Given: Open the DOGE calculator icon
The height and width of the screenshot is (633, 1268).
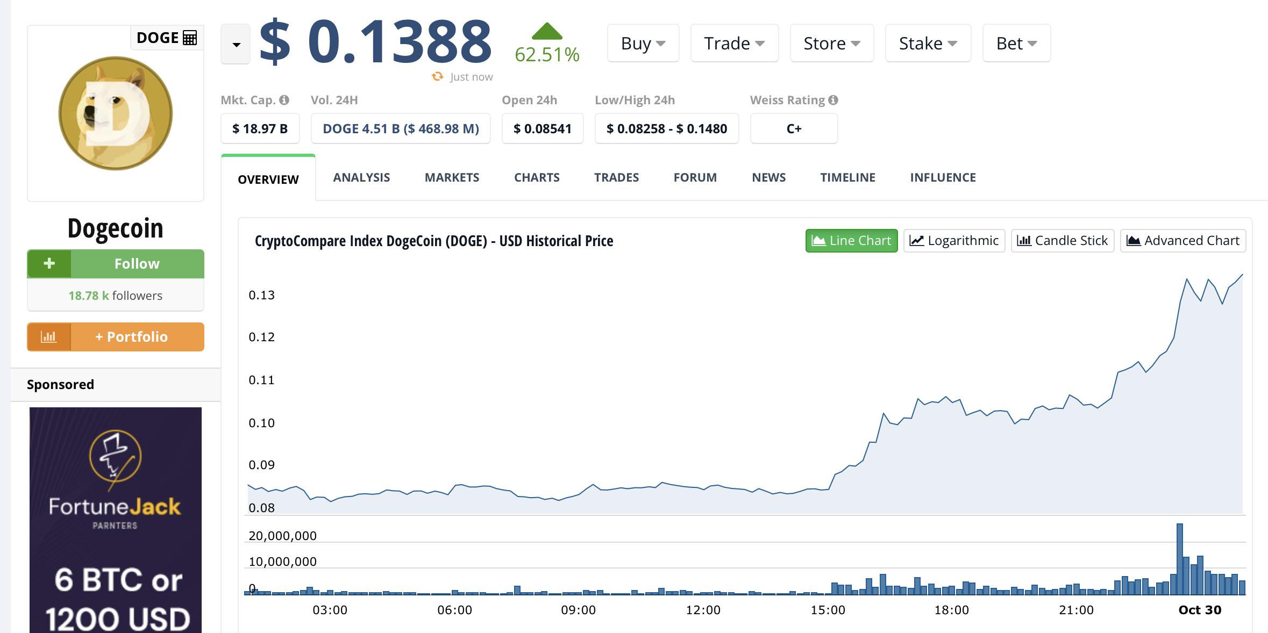Looking at the screenshot, I should 189,37.
